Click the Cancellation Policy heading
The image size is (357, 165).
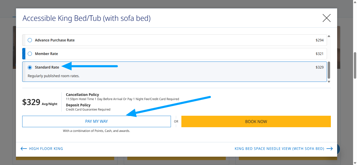point(82,95)
